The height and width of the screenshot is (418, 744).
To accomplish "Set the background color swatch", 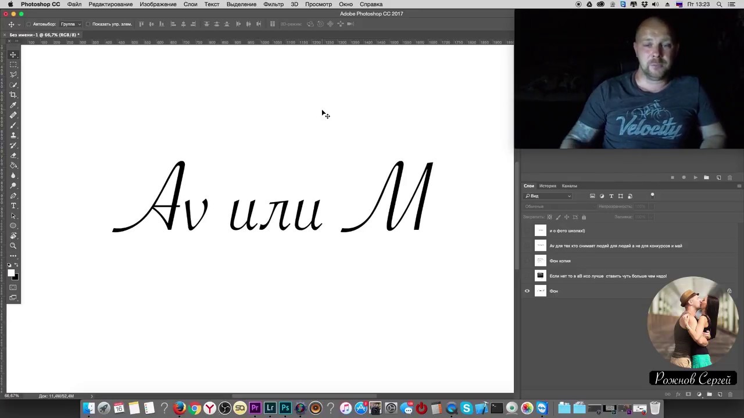I will pos(16,278).
